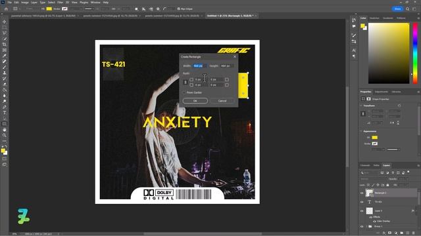Click the Fill swatch in Appearance section
The width and height of the screenshot is (421, 236).
[x=374, y=138]
